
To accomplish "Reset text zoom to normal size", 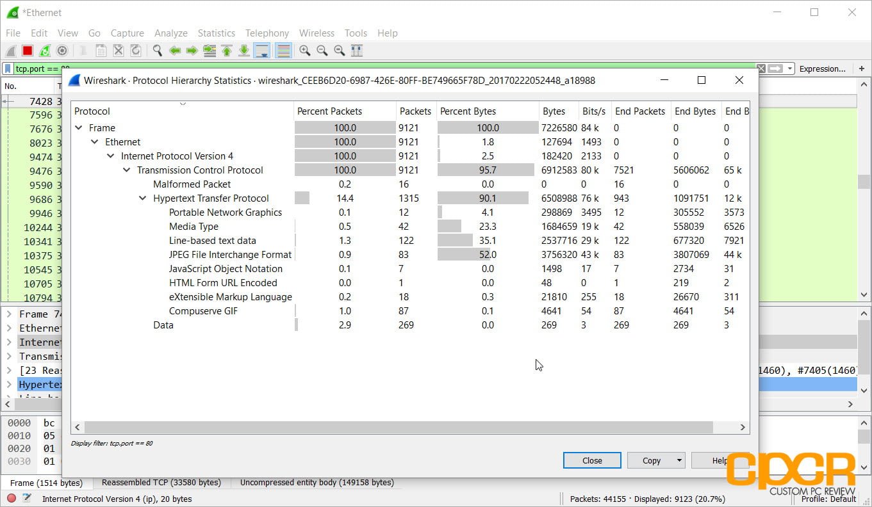I will tap(340, 51).
